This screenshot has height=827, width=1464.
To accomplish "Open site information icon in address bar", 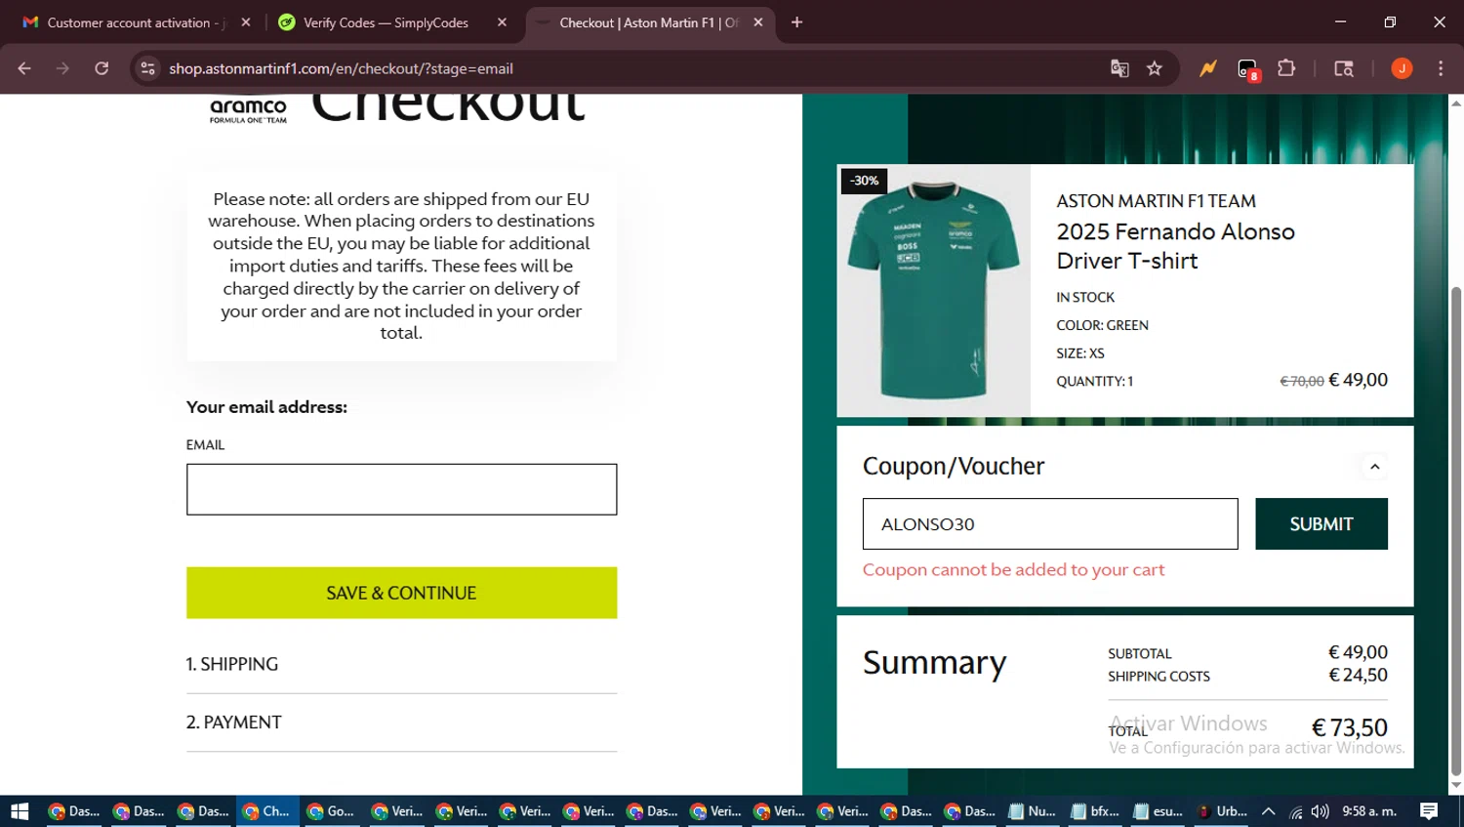I will [x=147, y=68].
